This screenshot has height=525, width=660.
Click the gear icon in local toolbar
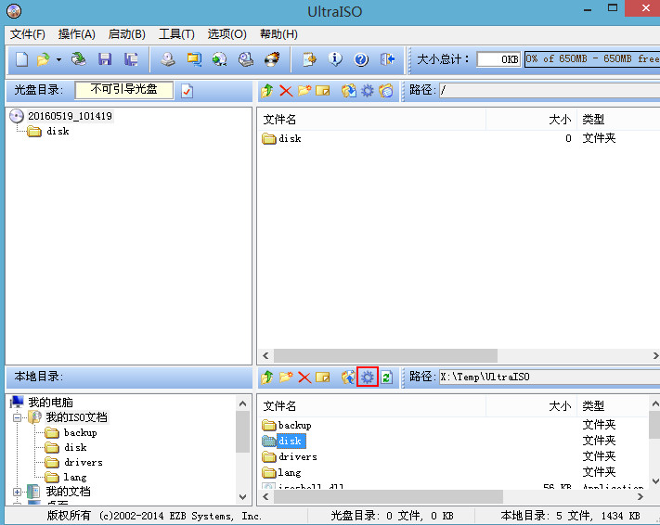(x=368, y=377)
